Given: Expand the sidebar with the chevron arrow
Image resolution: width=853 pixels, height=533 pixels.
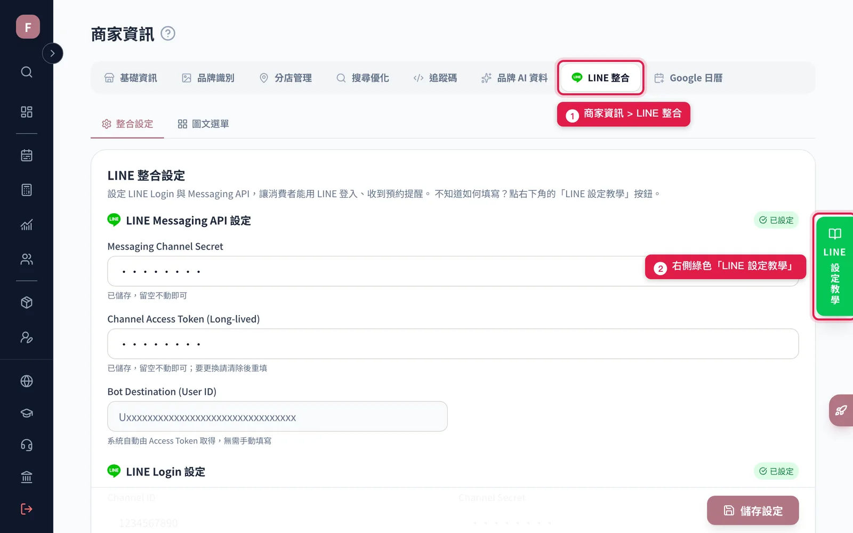Looking at the screenshot, I should (x=52, y=53).
